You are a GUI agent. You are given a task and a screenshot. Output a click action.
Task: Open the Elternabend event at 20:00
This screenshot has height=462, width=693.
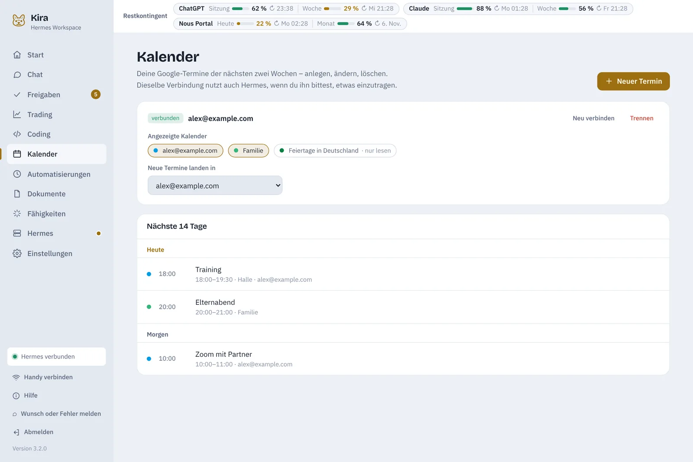[x=403, y=307]
